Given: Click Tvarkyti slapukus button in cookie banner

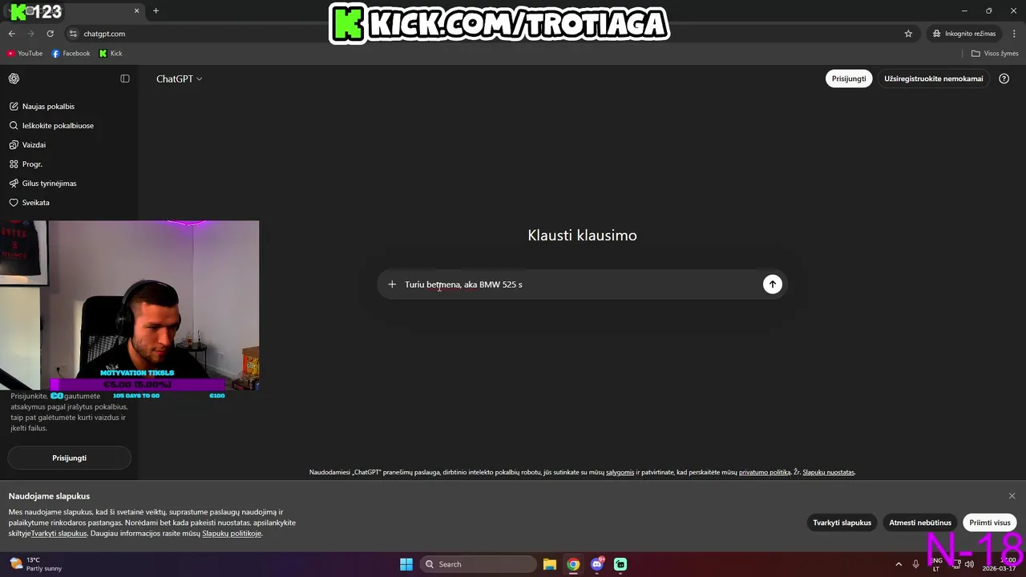Looking at the screenshot, I should [842, 523].
